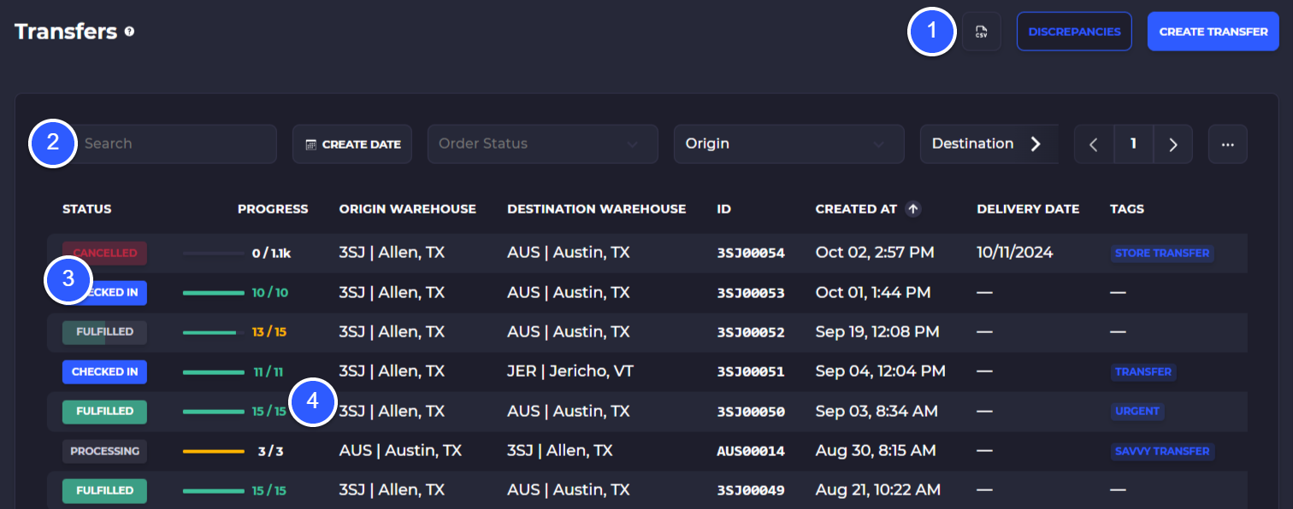Click JER | Jericho, VT destination cell
The image size is (1293, 509).
570,372
